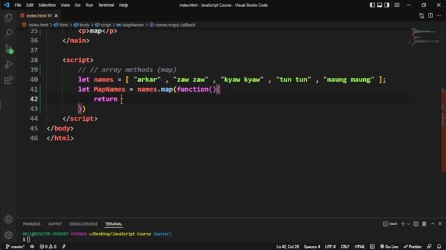This screenshot has height=250, width=446.
Task: Click the VS Code logo icon
Action: (x=6, y=5)
